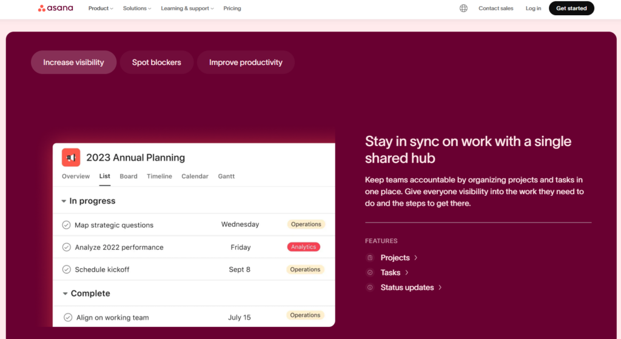Expand the Solutions dropdown menu

137,8
